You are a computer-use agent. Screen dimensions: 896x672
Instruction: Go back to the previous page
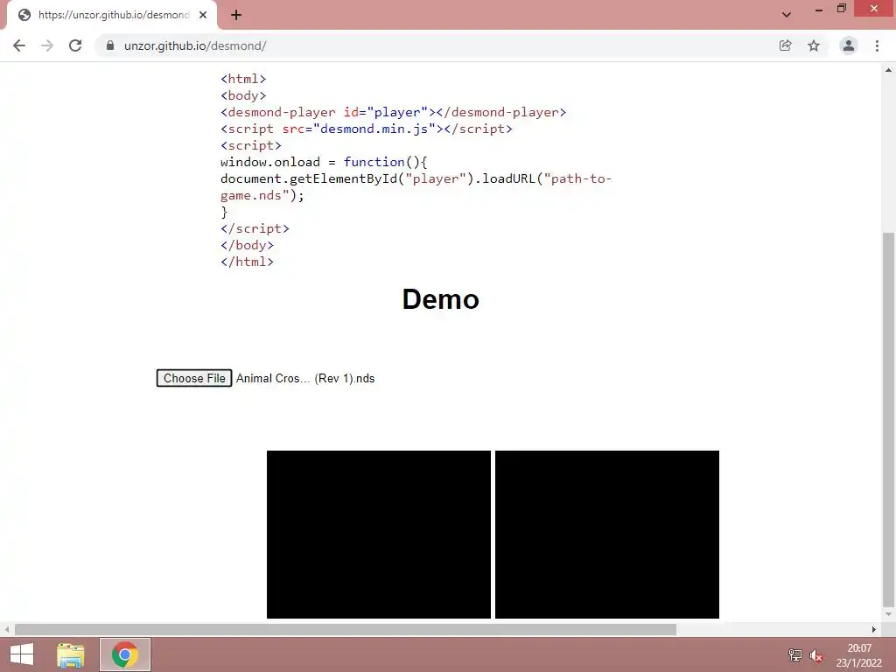point(19,45)
